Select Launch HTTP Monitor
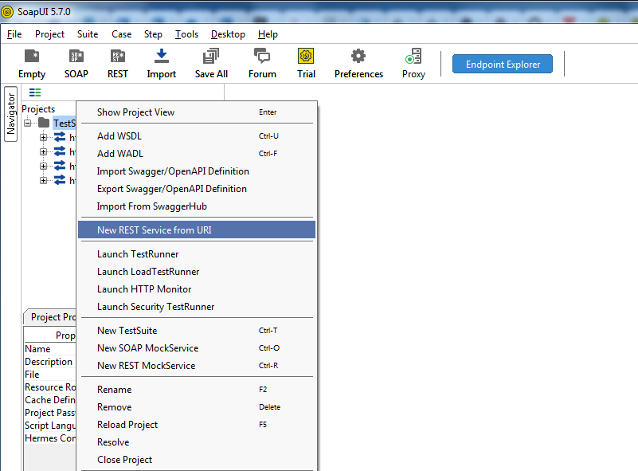This screenshot has width=638, height=471. (x=197, y=289)
